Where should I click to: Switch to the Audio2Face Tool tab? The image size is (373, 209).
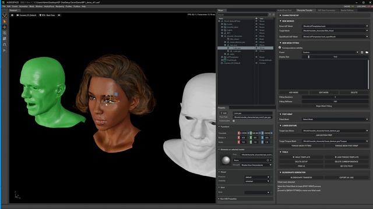(x=285, y=10)
